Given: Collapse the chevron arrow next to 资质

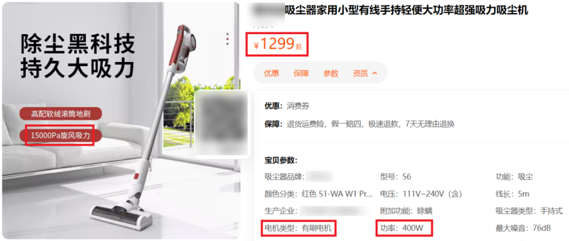Looking at the screenshot, I should point(375,73).
